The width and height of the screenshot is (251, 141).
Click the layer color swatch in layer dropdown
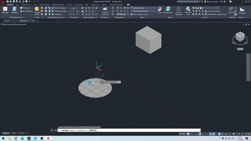[x=201, y=8]
